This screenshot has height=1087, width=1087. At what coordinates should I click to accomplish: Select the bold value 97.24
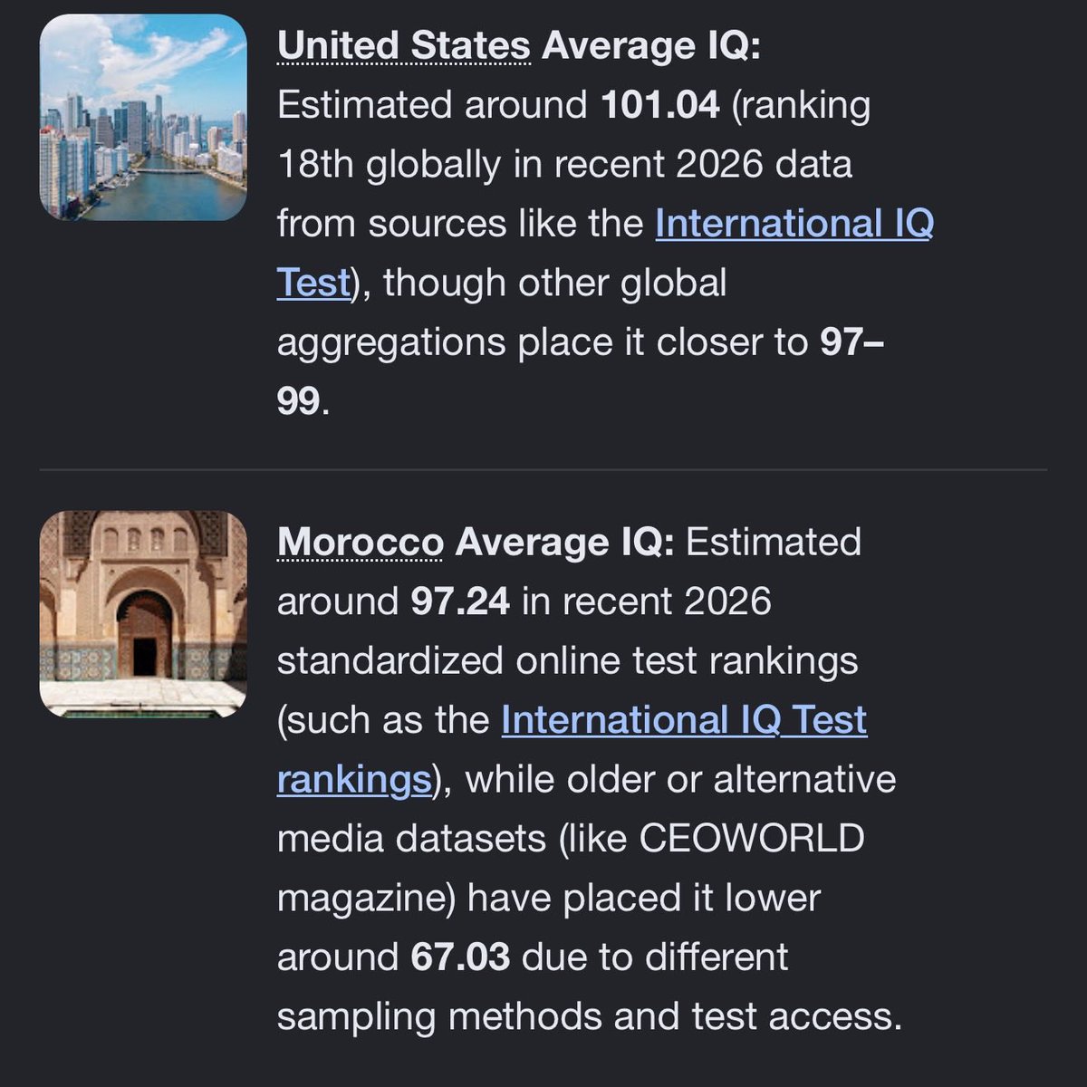460,601
